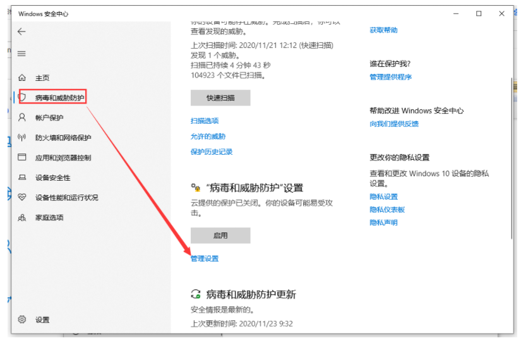This screenshot has height=343, width=521.
Task: Open the 保护历史记录 link
Action: click(212, 152)
